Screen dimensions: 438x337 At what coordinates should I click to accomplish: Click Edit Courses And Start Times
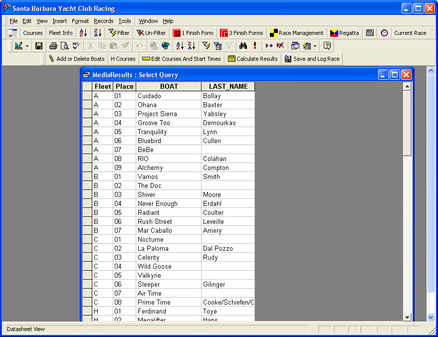182,59
